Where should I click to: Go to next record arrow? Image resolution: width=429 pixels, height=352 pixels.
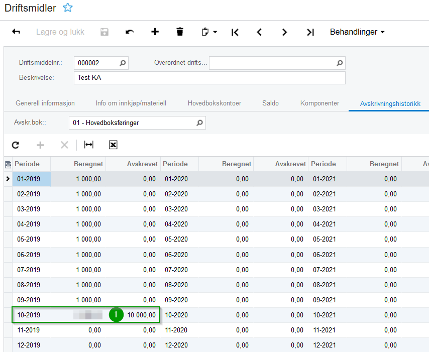[x=284, y=32]
